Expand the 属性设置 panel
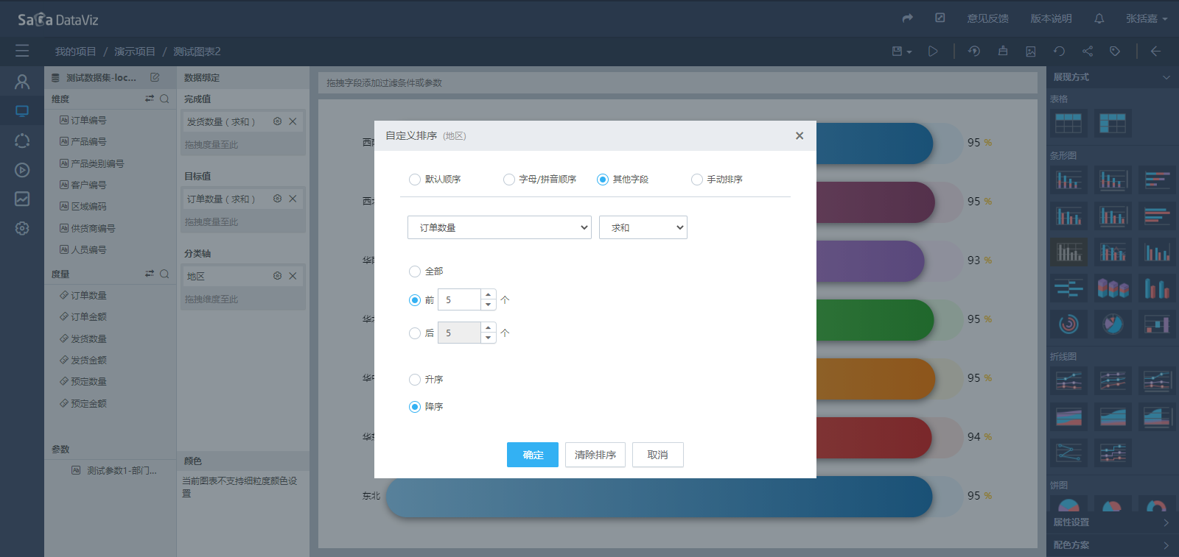The height and width of the screenshot is (557, 1179). [1112, 522]
